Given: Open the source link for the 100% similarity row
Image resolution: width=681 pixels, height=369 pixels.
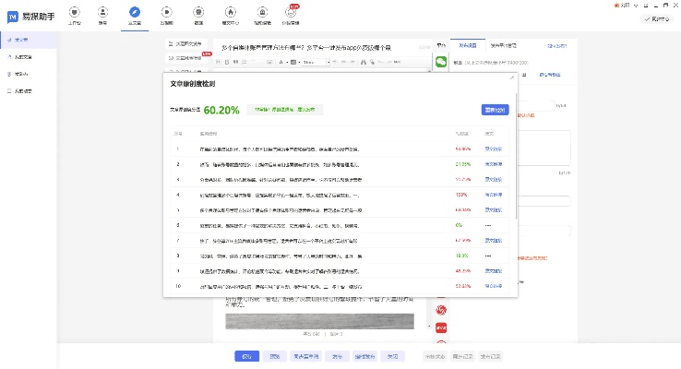Looking at the screenshot, I should tap(495, 195).
